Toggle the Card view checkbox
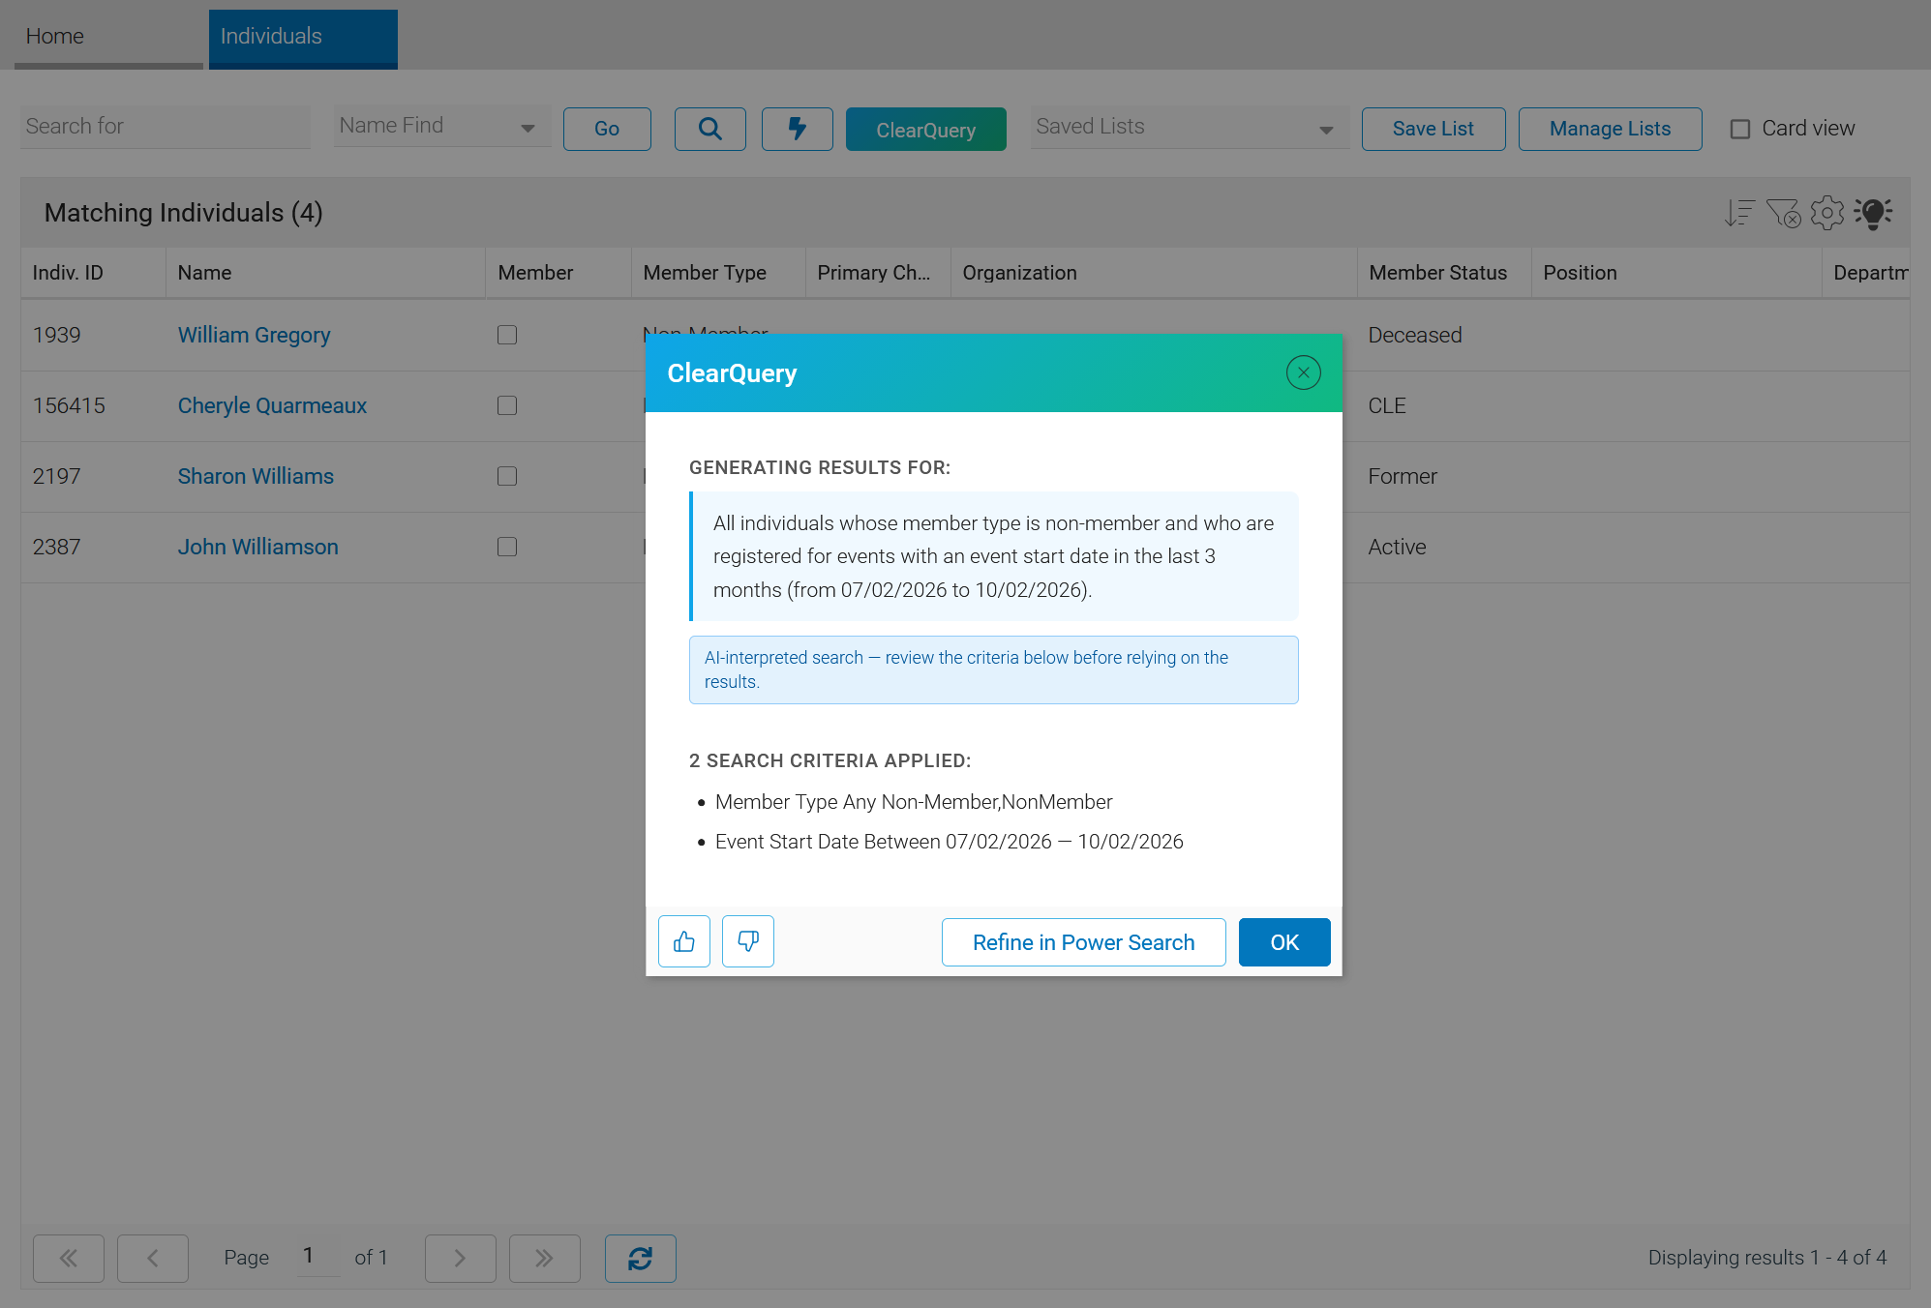 (x=1740, y=129)
